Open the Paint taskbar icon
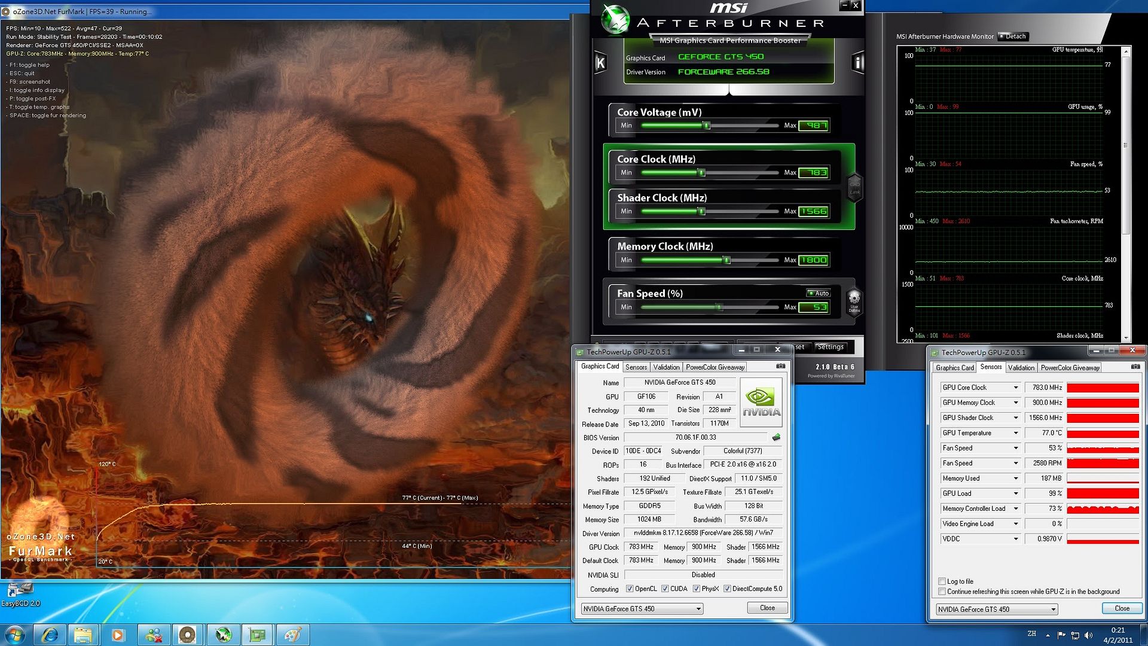1148x646 pixels. [x=293, y=635]
